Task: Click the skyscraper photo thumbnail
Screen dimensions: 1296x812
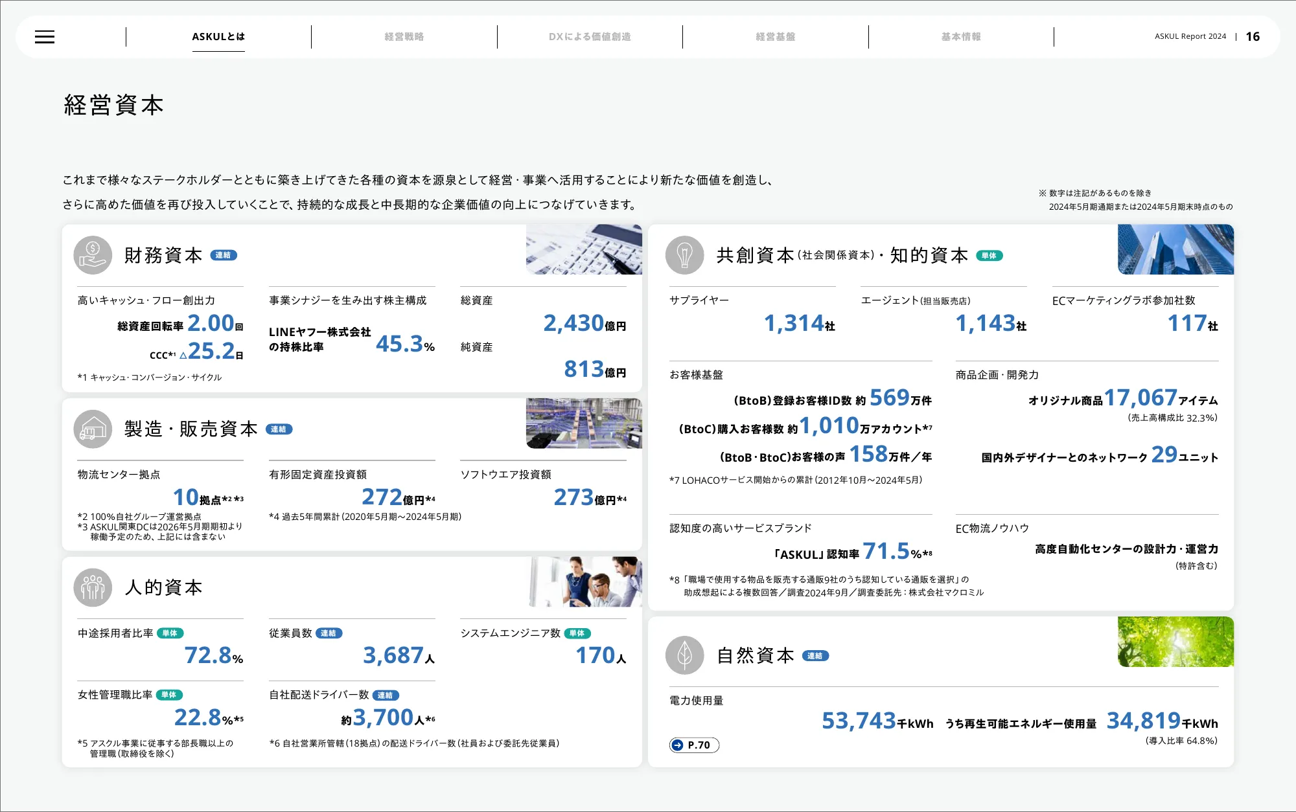Action: (1175, 249)
